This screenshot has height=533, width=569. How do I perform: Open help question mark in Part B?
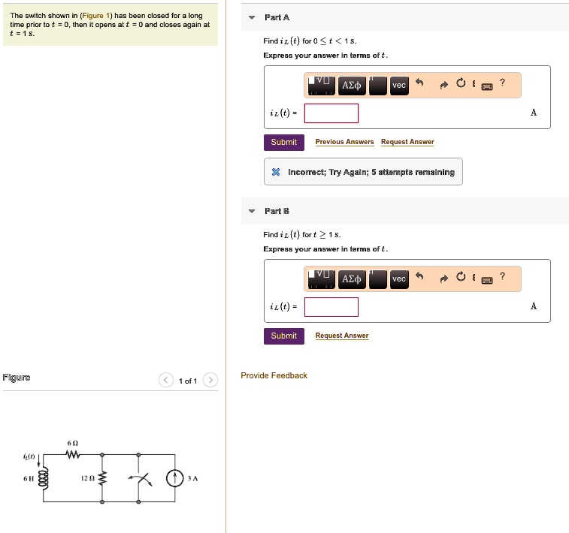coord(502,276)
